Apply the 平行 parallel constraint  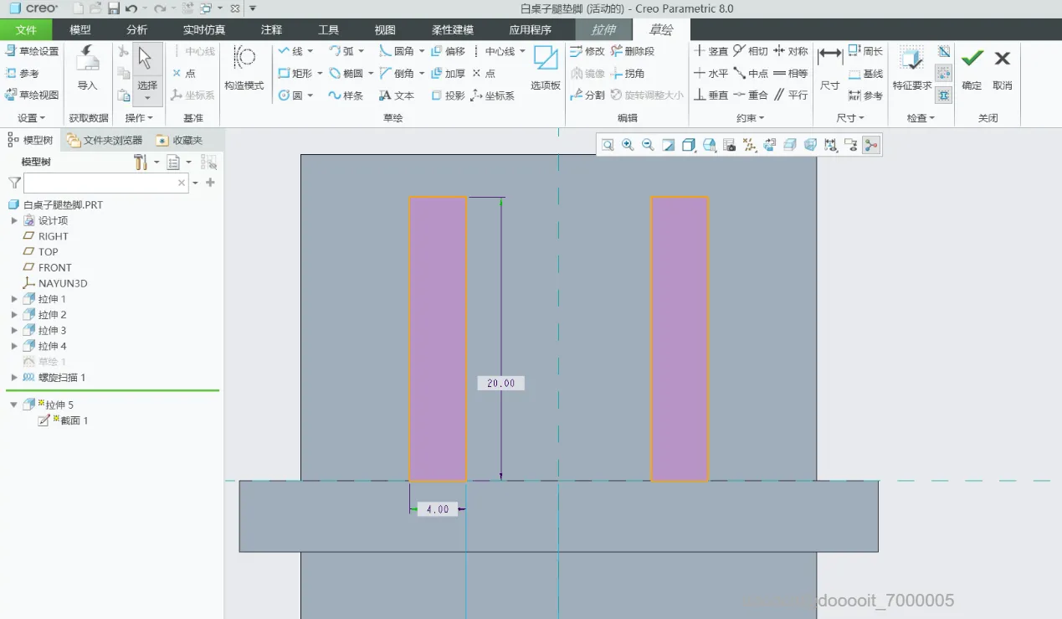pos(791,95)
